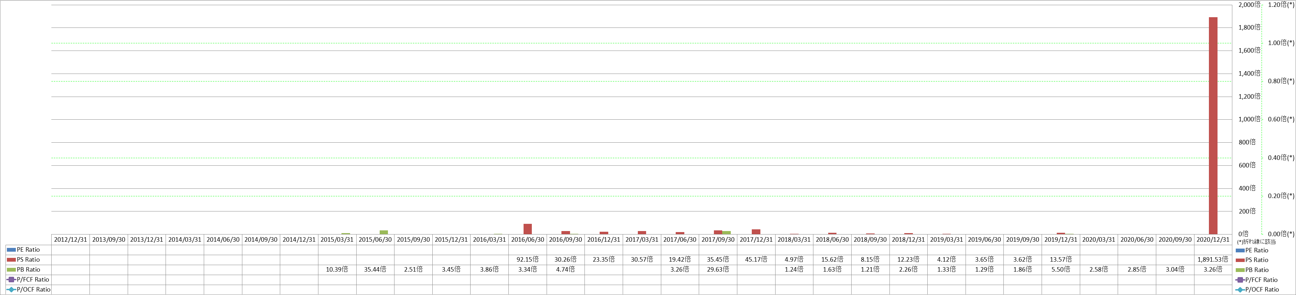1296x295 pixels.
Task: Click the 4.74倍 PB Ratio cell
Action: point(566,270)
